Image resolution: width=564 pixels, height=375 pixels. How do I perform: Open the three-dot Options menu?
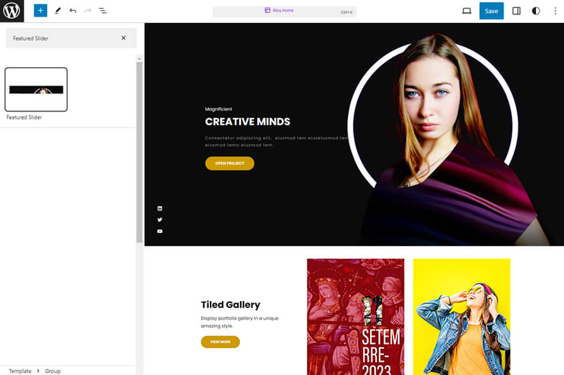tap(556, 10)
